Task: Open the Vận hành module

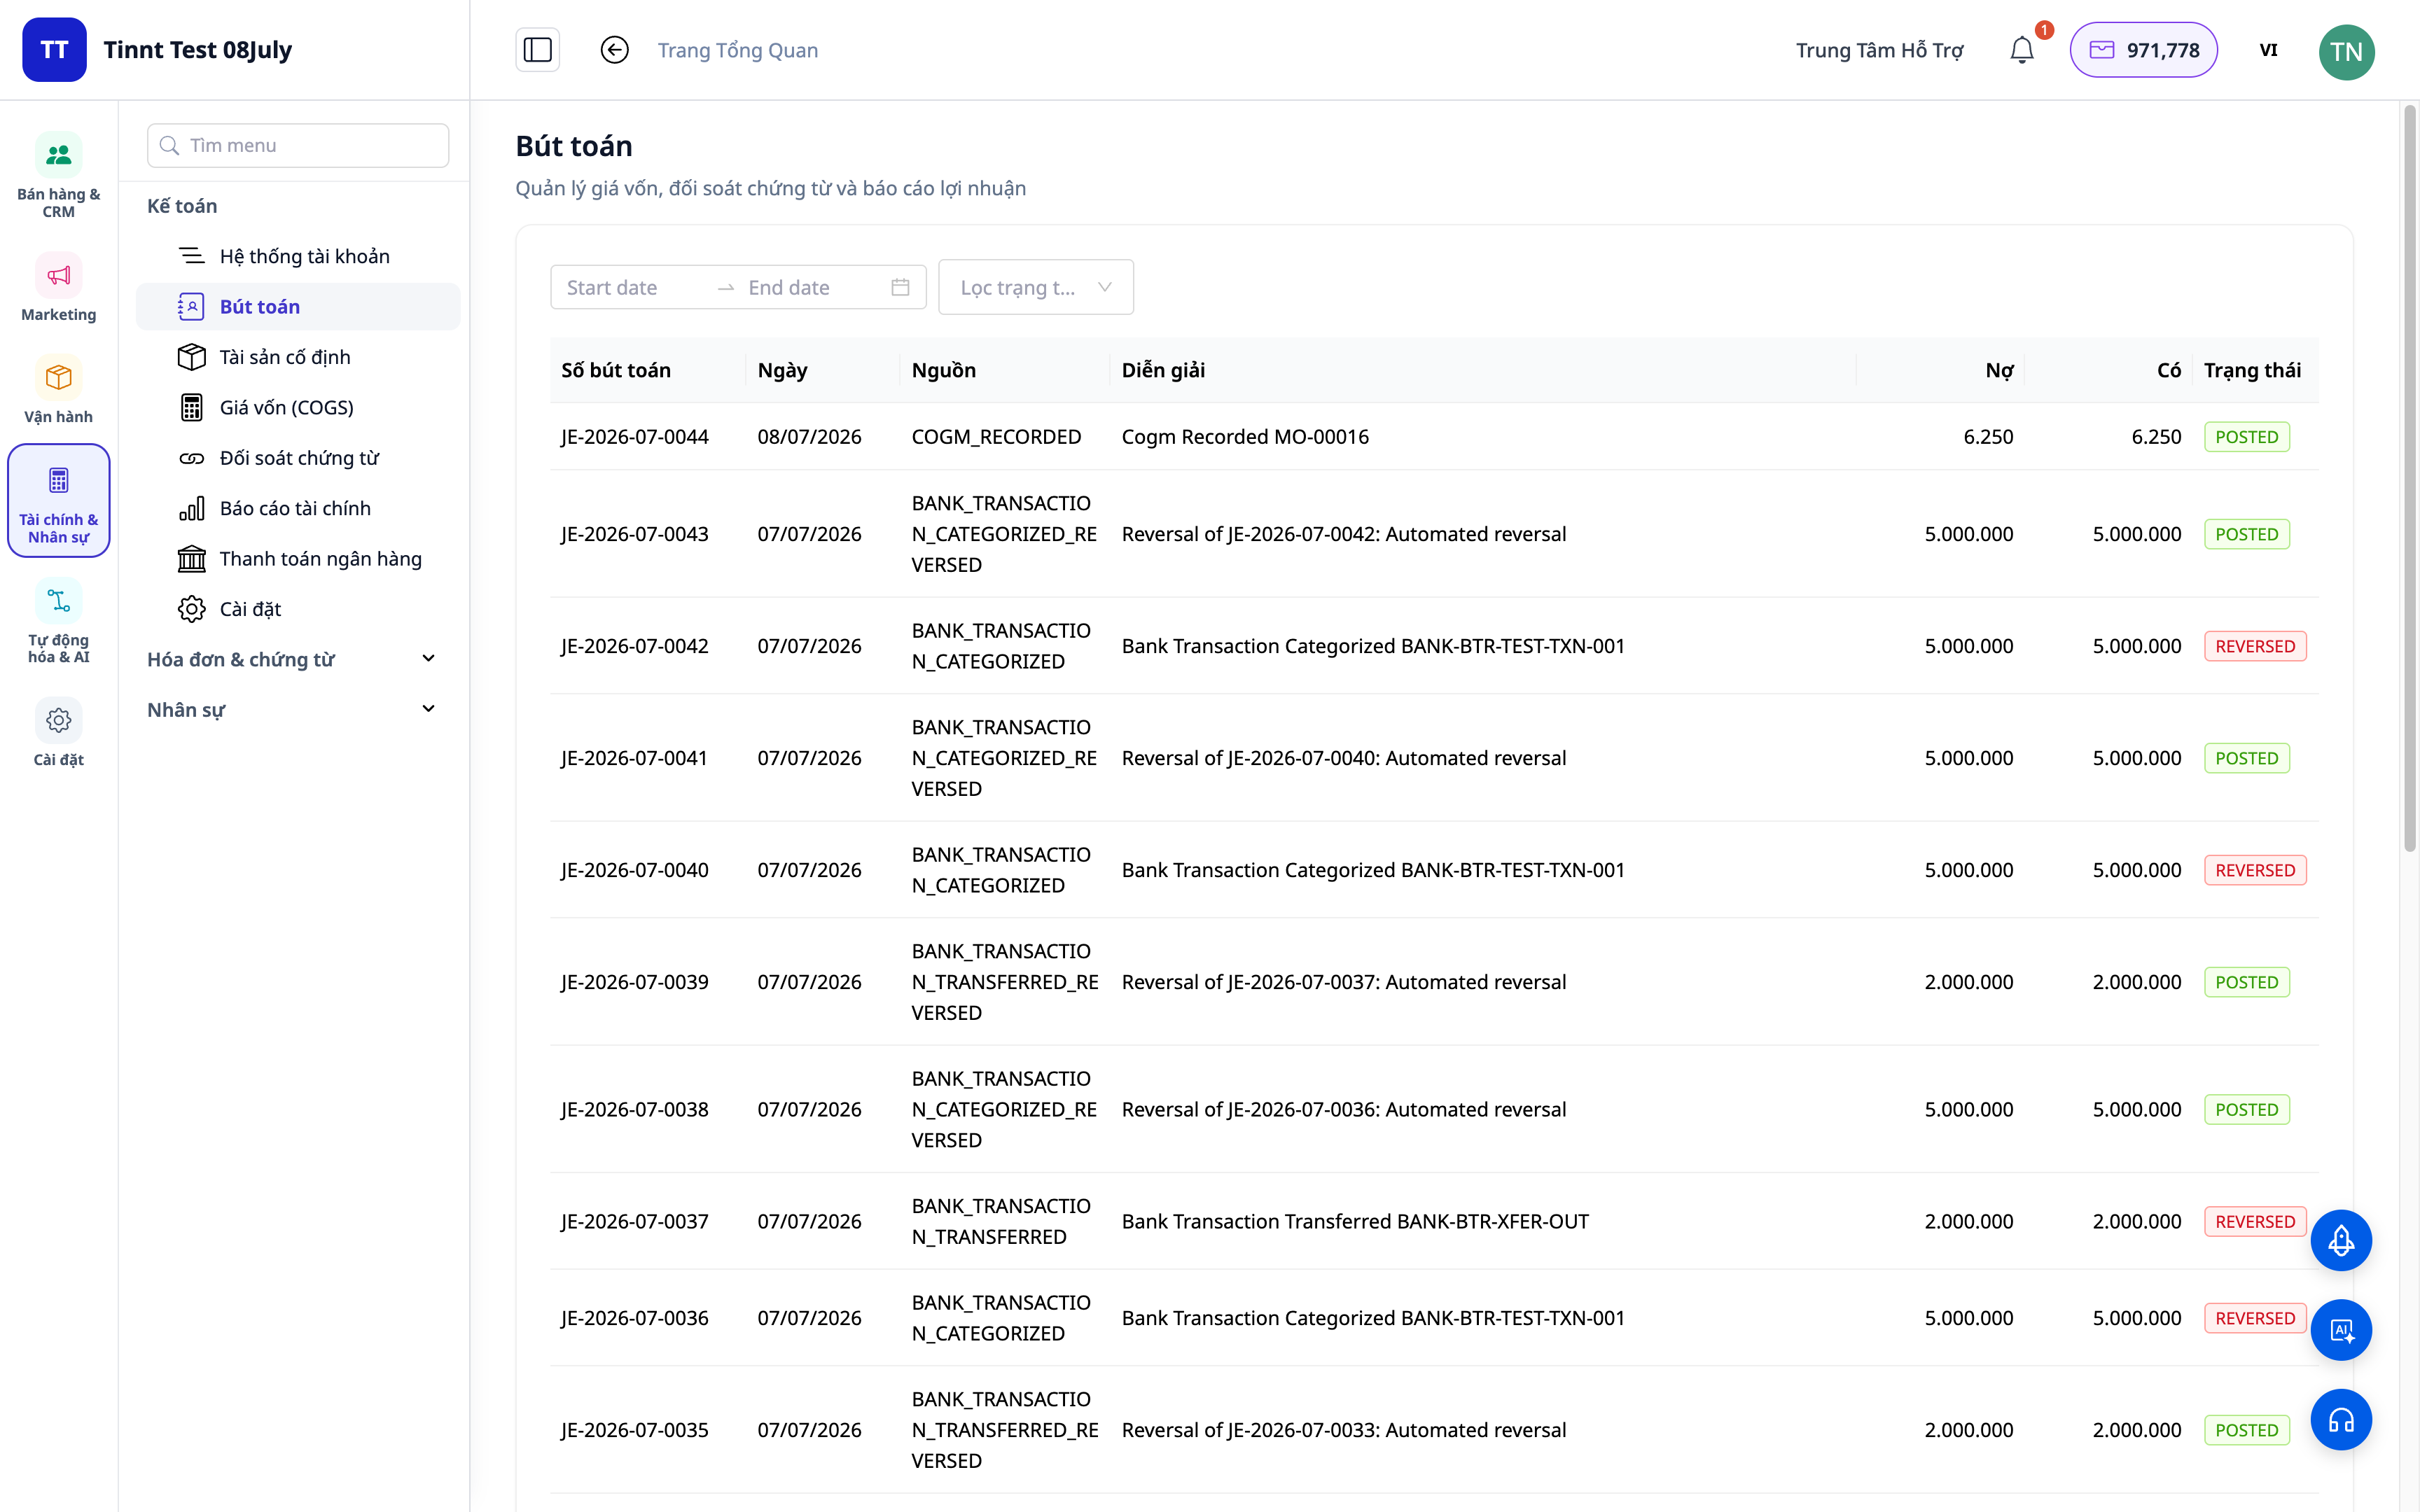Action: (58, 390)
